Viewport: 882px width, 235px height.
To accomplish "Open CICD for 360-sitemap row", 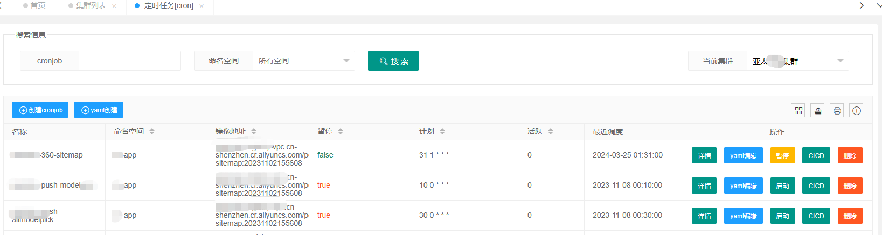I will pos(816,155).
